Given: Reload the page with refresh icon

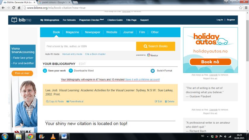Looking at the screenshot, I should [x=14, y=8].
